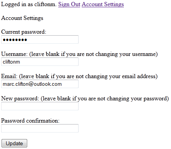Focus the empty New password field

40,106
